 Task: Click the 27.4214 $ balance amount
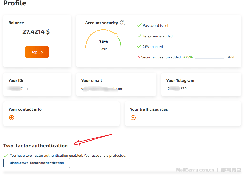(x=36, y=32)
